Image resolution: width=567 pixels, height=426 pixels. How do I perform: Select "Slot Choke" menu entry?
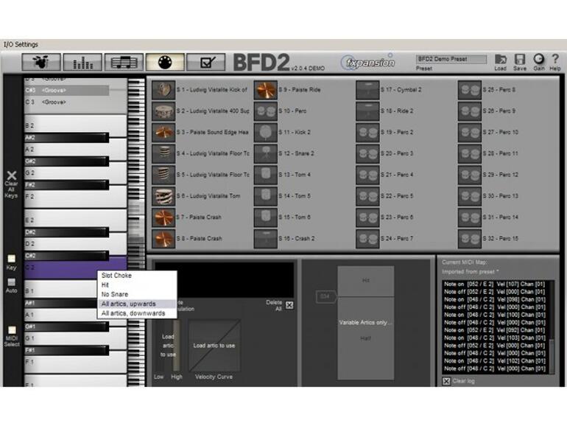116,275
